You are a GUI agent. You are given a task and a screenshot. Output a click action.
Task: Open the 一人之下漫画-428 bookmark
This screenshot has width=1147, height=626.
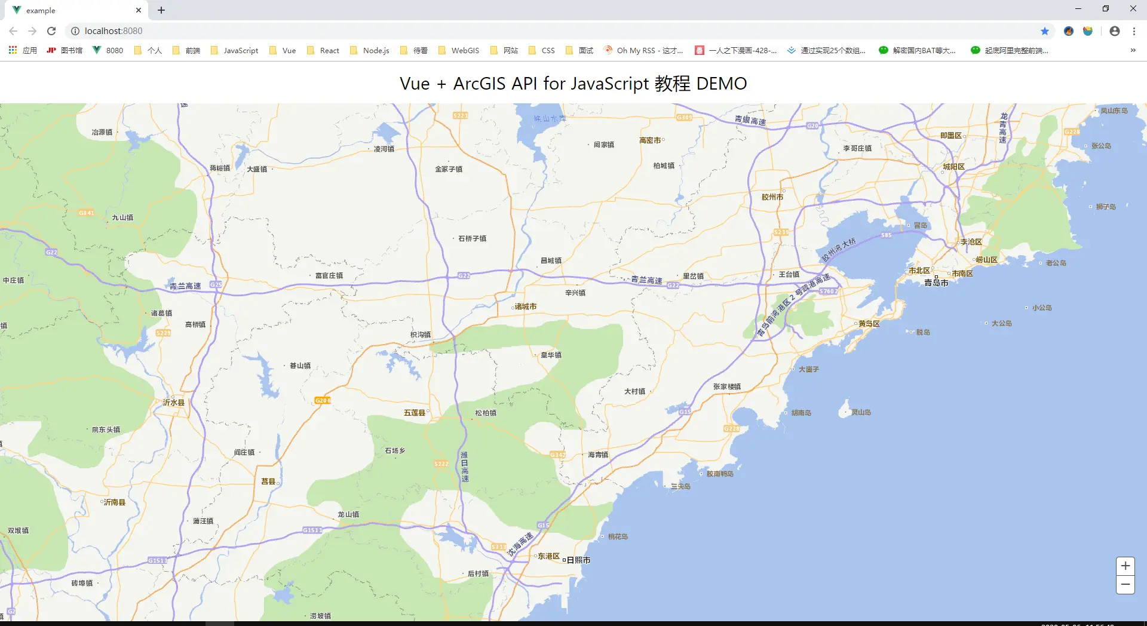click(x=736, y=51)
